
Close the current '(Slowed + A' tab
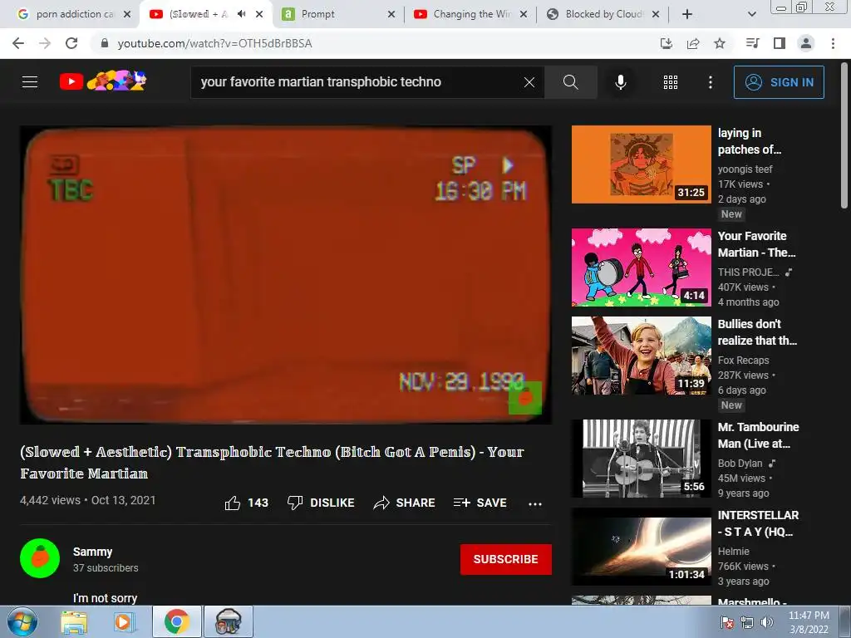tap(259, 14)
